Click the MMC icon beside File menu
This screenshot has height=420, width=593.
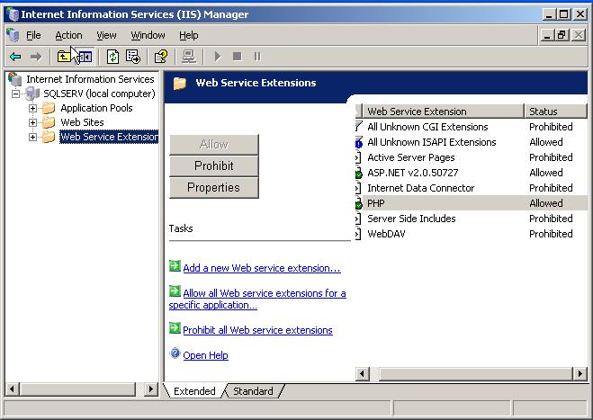[13, 35]
